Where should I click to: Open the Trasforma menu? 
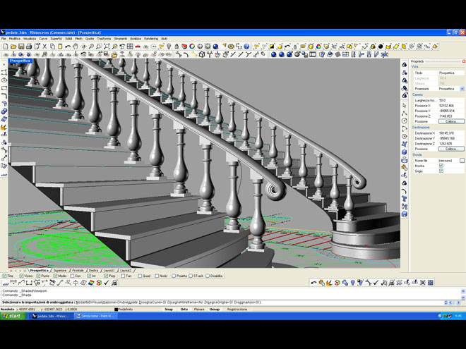[104, 39]
